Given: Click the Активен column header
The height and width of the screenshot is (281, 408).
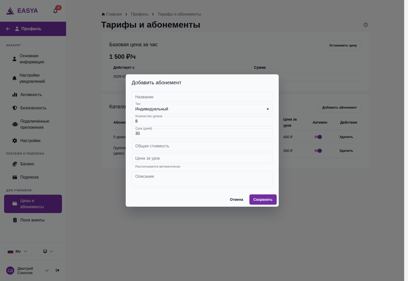Looking at the screenshot, I should tap(320, 122).
